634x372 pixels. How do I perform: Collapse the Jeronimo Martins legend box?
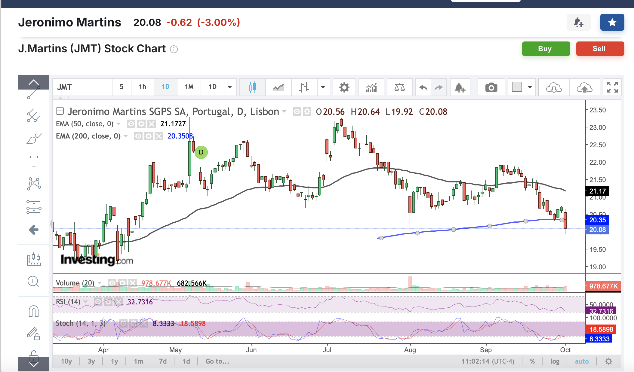tap(60, 111)
